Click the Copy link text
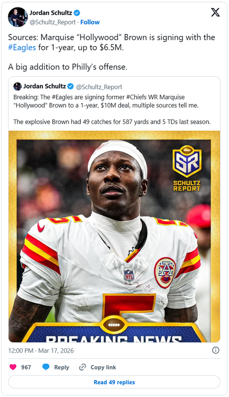229x397 pixels. [x=103, y=367]
